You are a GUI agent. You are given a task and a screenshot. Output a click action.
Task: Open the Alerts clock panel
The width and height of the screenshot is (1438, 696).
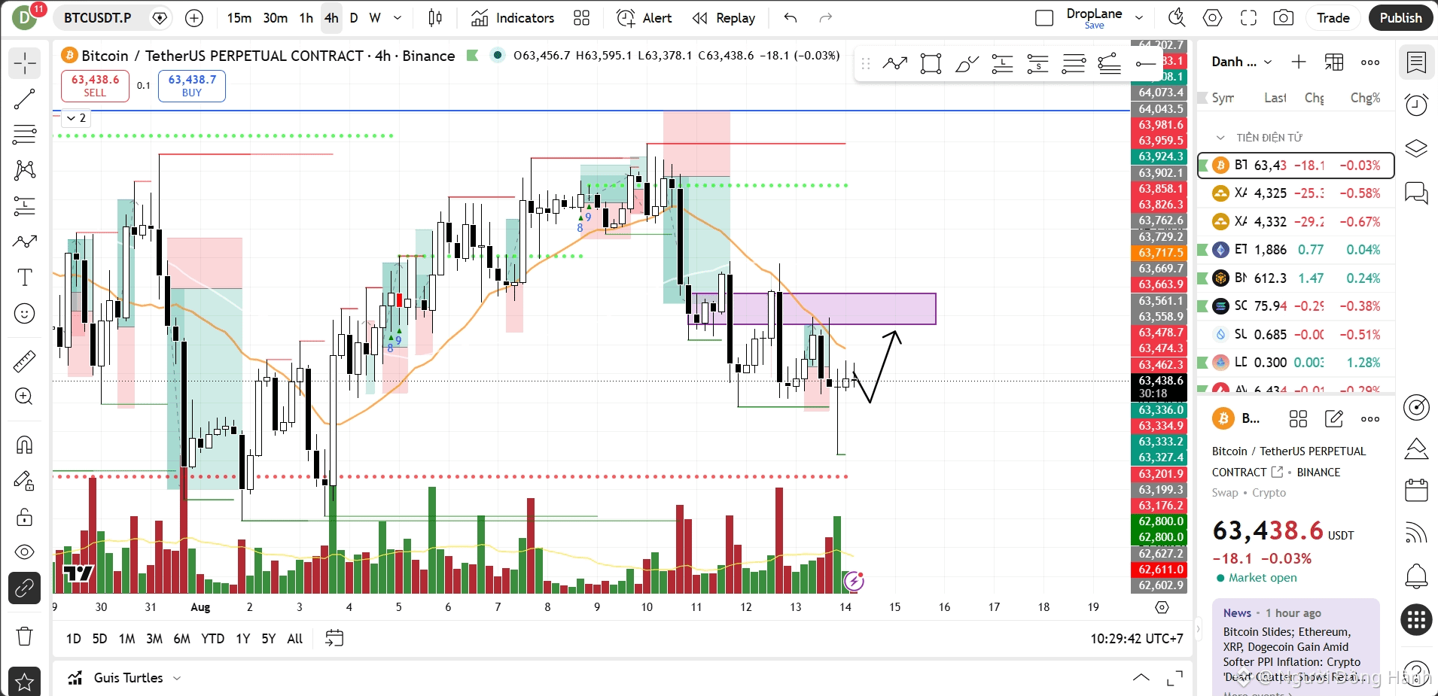1416,105
